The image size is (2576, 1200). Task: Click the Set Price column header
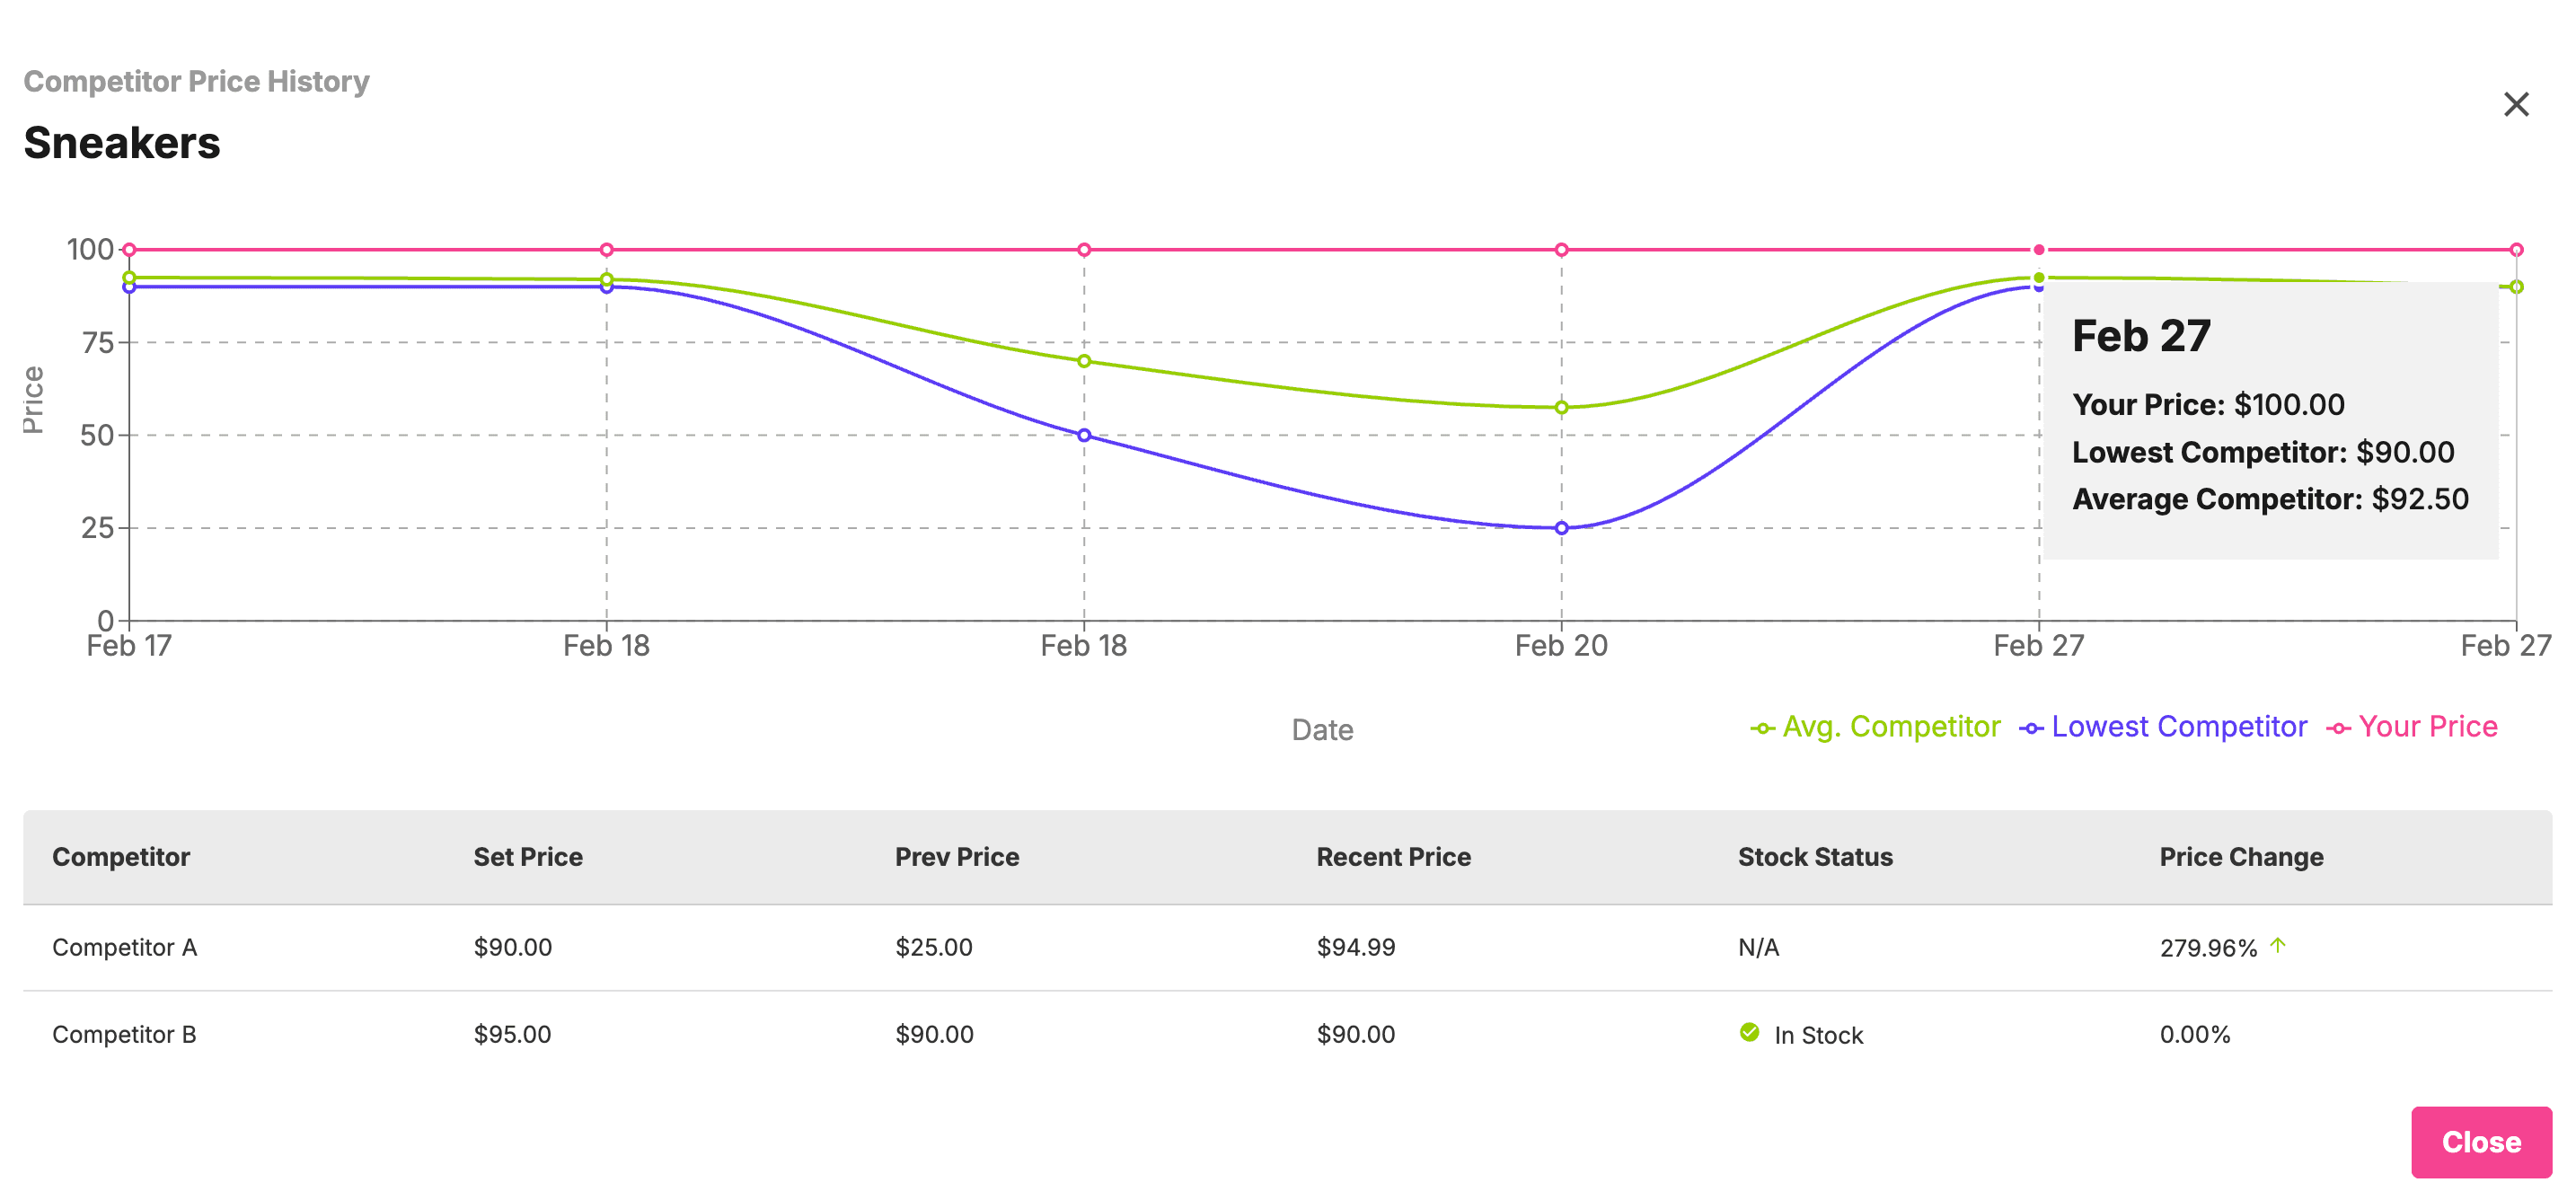click(x=528, y=857)
